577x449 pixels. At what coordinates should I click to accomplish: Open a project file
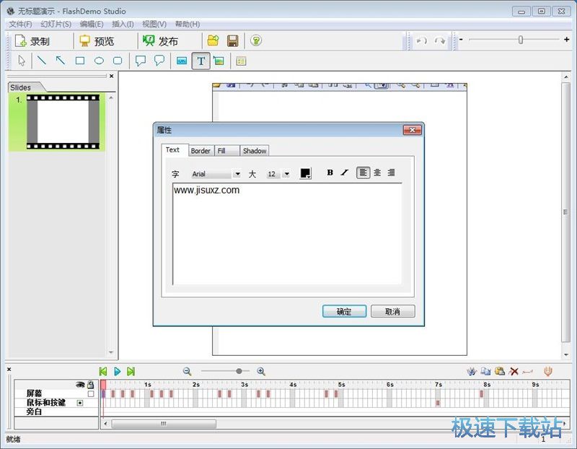213,40
